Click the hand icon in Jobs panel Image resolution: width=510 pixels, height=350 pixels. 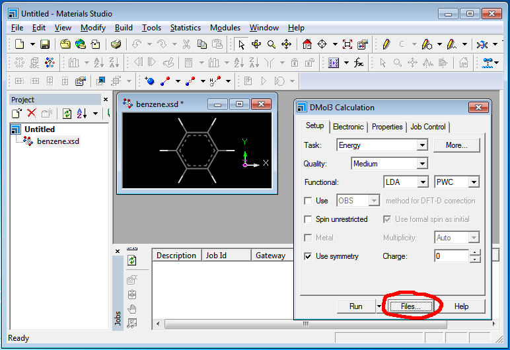[132, 309]
